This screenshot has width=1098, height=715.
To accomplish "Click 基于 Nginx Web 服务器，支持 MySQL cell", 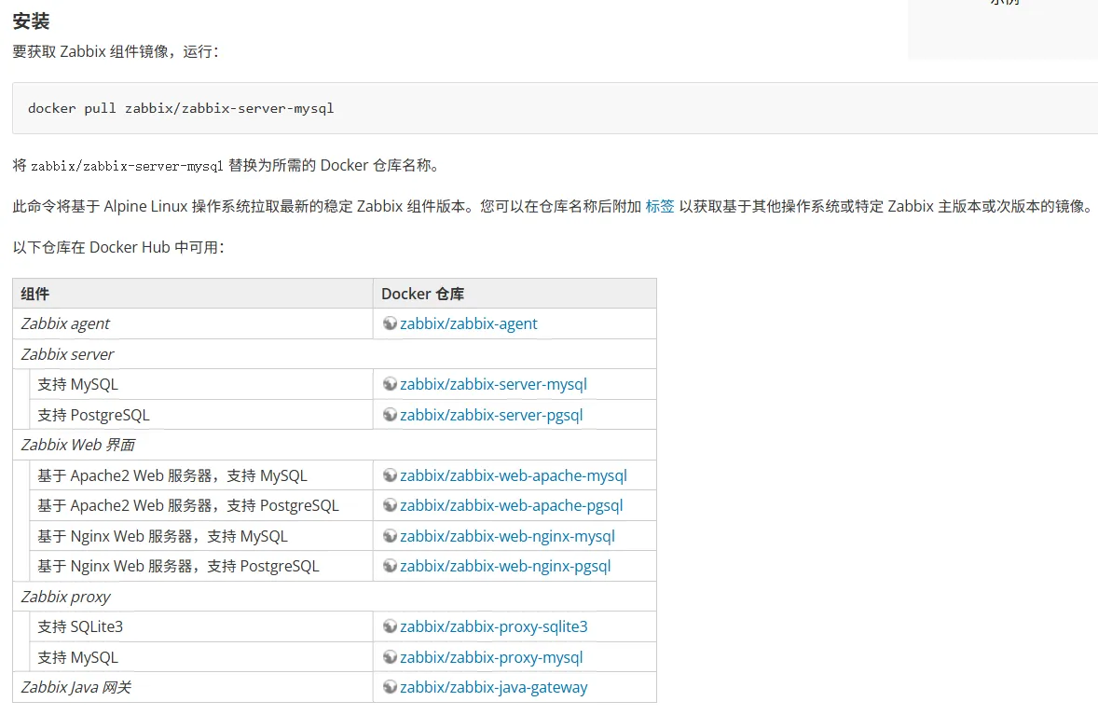I will 201,536.
